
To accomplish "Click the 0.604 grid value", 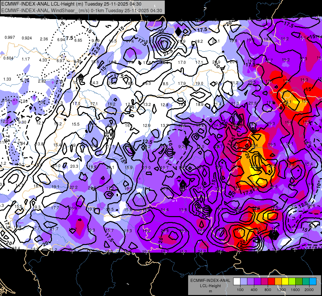I will (9, 58).
